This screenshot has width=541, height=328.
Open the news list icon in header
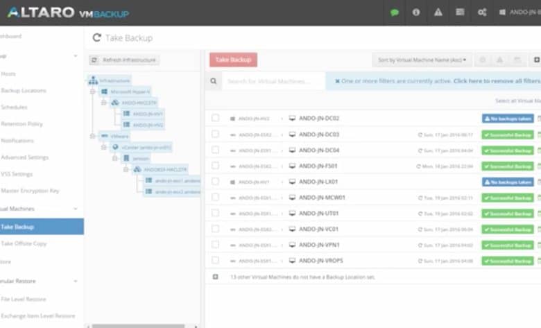[x=460, y=12]
